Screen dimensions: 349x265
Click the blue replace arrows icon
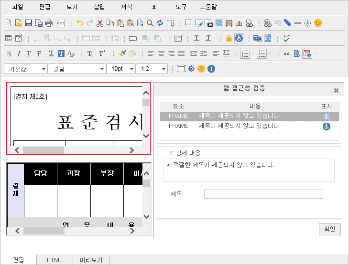point(160,23)
